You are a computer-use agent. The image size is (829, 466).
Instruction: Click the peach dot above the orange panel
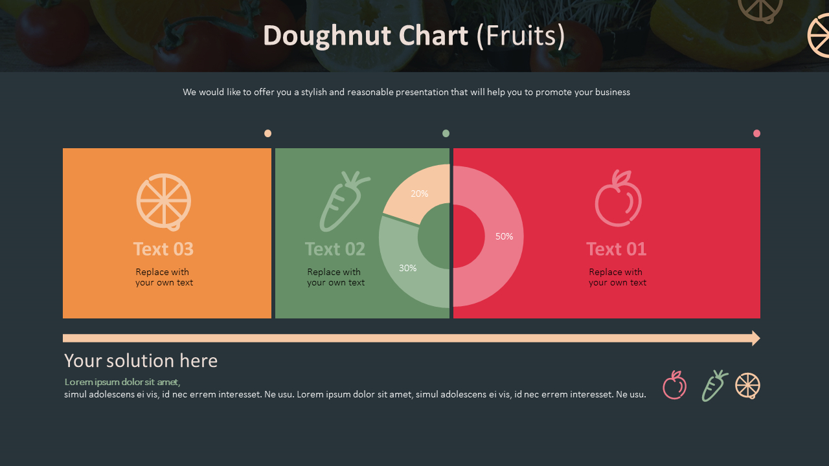(267, 133)
